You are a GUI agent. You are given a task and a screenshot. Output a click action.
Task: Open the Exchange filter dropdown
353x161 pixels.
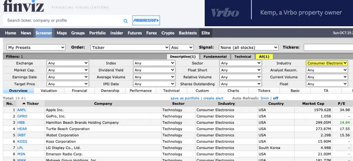click(x=68, y=63)
